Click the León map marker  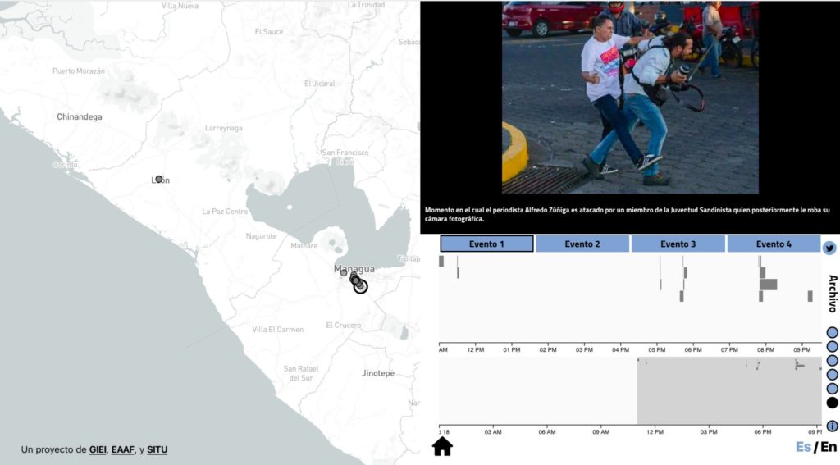point(159,179)
